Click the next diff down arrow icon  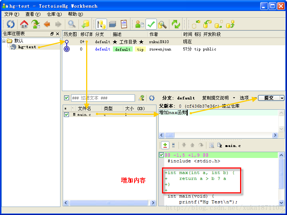184,145
